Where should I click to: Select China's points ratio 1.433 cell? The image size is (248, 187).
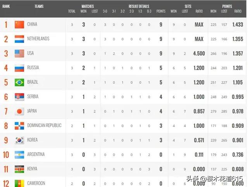point(238,24)
